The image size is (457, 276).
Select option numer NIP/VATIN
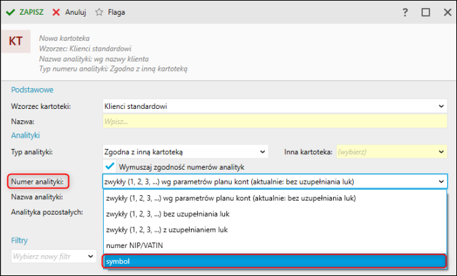click(275, 245)
